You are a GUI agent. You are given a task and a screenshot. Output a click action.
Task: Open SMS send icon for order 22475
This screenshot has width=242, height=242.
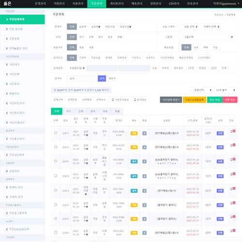coord(233,159)
